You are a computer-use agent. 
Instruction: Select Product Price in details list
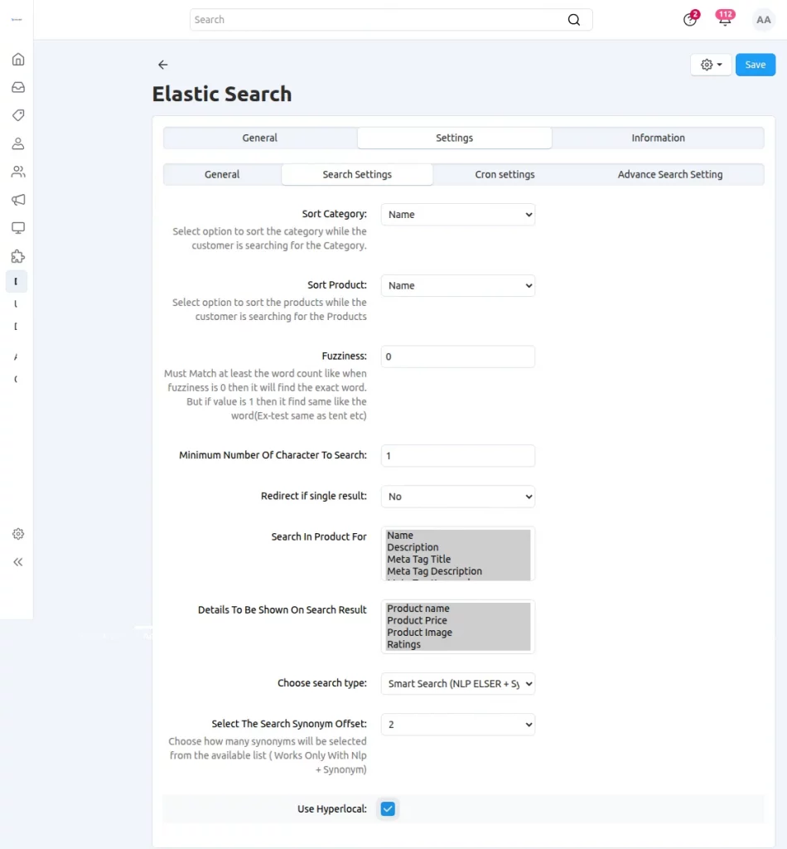[457, 620]
